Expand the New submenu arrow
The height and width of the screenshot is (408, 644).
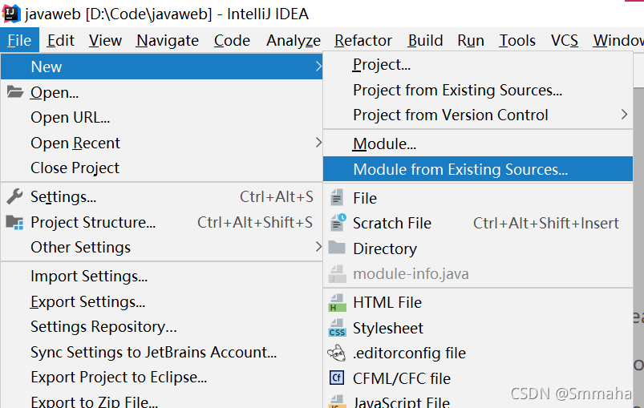click(x=318, y=66)
